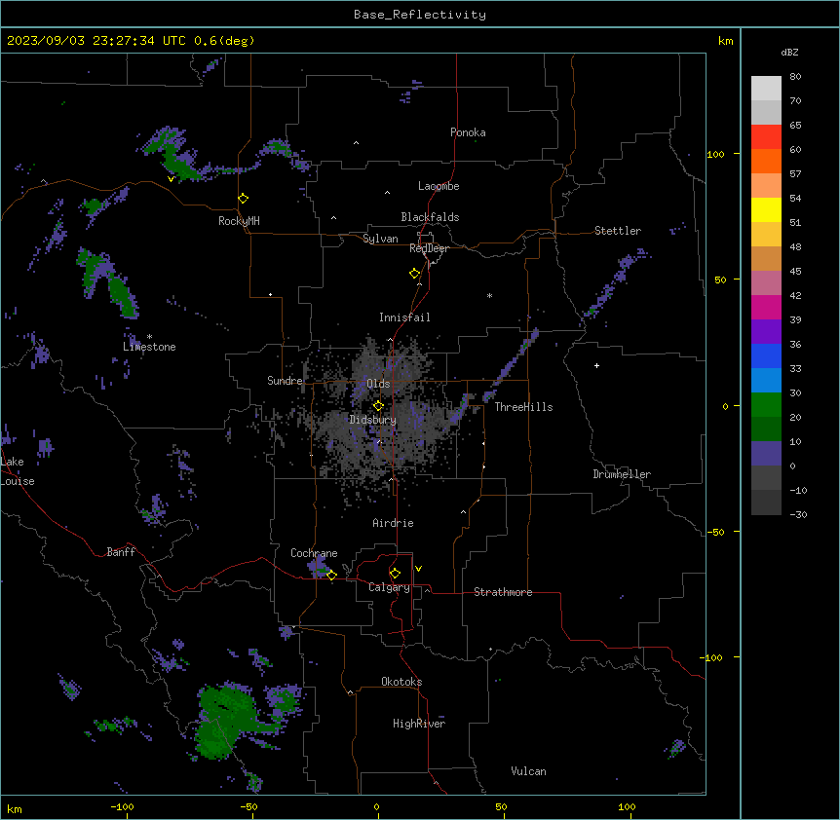Click the Stettler city label
Screen dimensions: 840x820
coord(618,231)
